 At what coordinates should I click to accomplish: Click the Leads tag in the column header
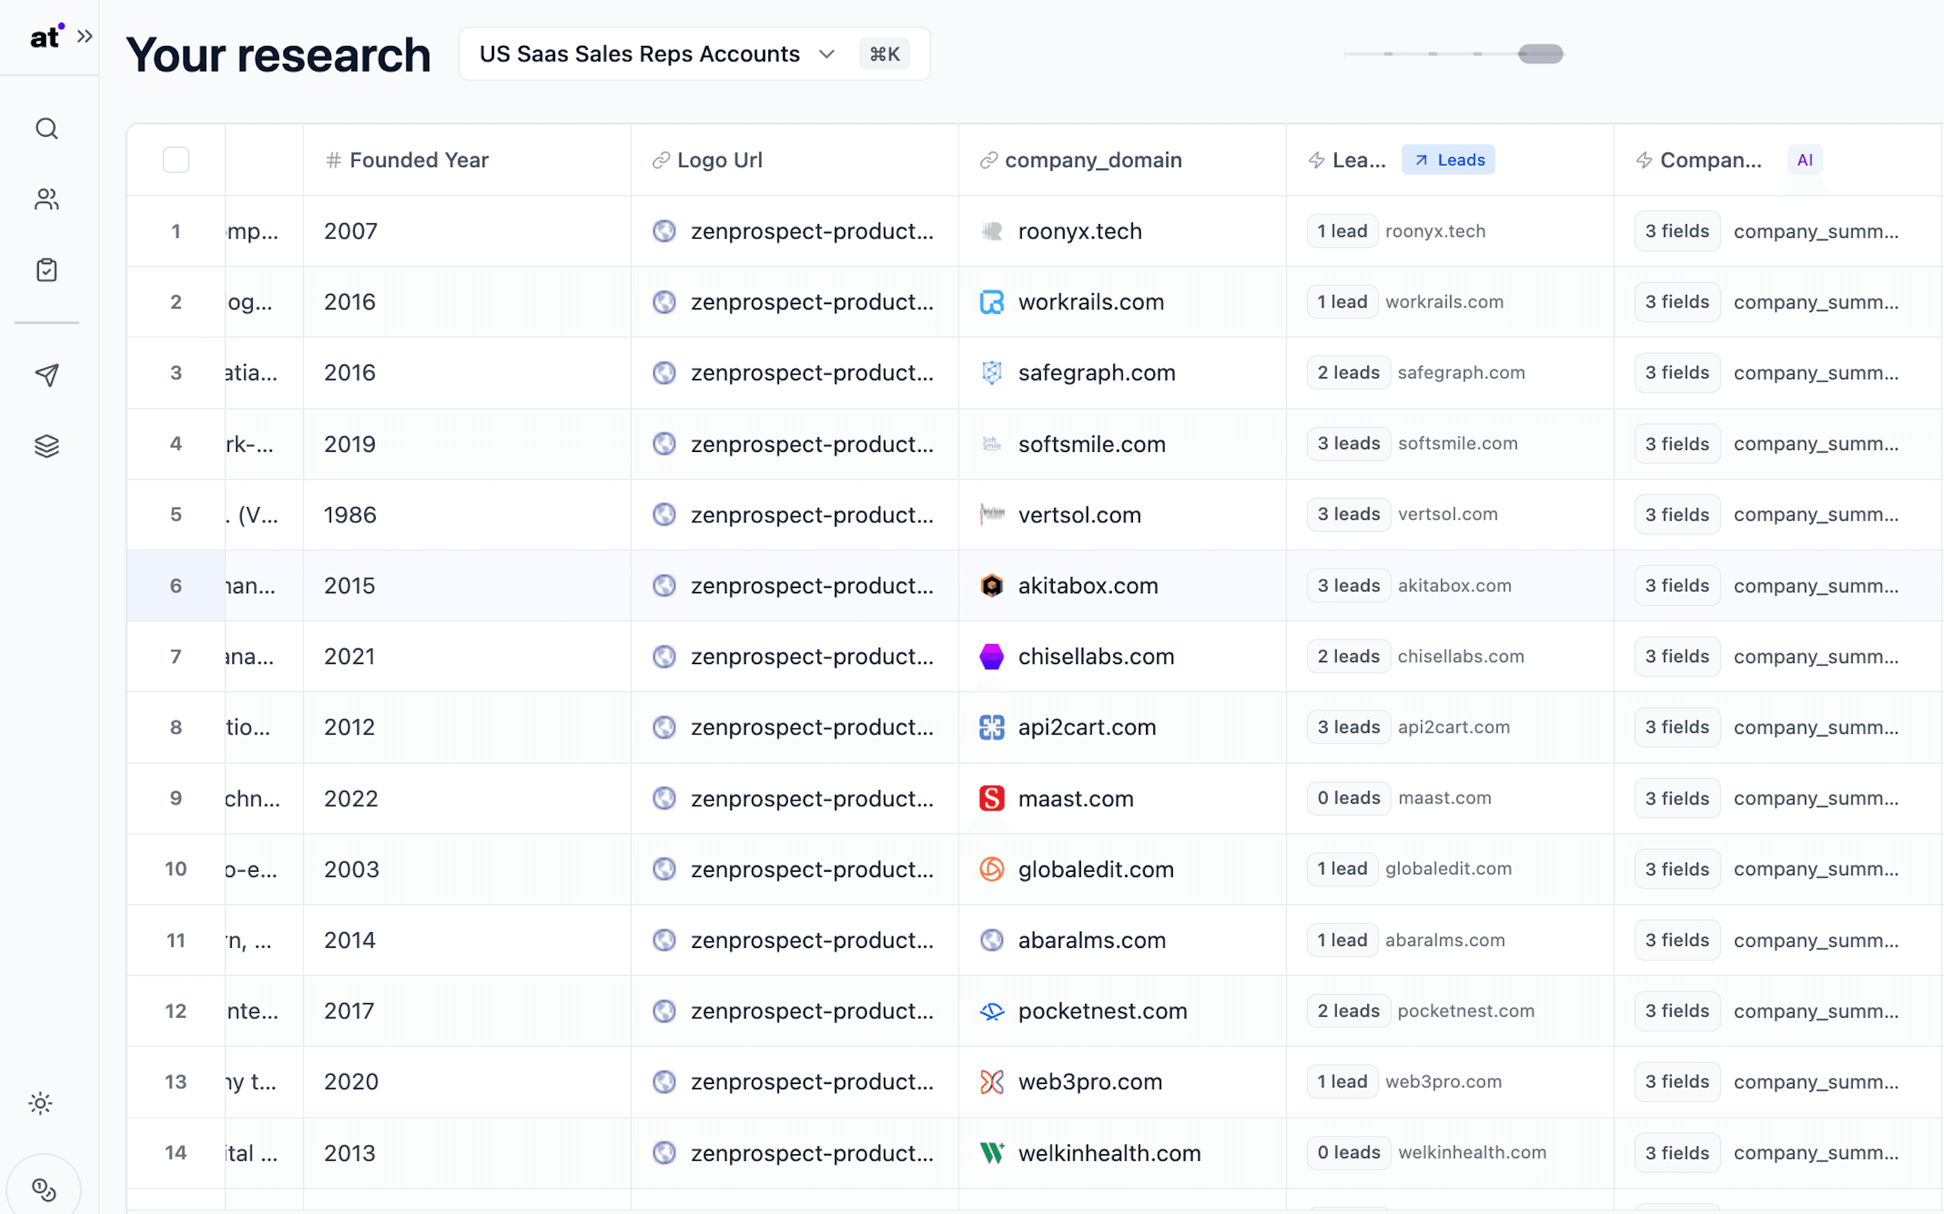point(1448,160)
